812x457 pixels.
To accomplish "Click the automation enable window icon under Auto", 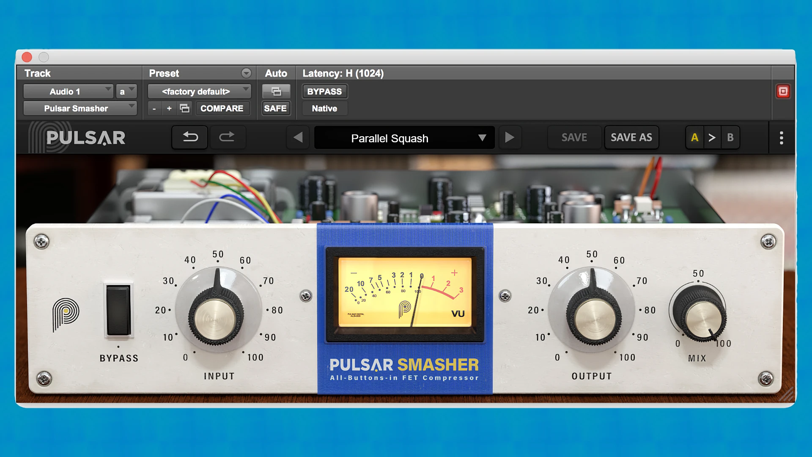I will [276, 91].
